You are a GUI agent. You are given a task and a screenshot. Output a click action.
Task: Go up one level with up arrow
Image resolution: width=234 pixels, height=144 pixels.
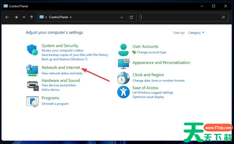(32, 17)
